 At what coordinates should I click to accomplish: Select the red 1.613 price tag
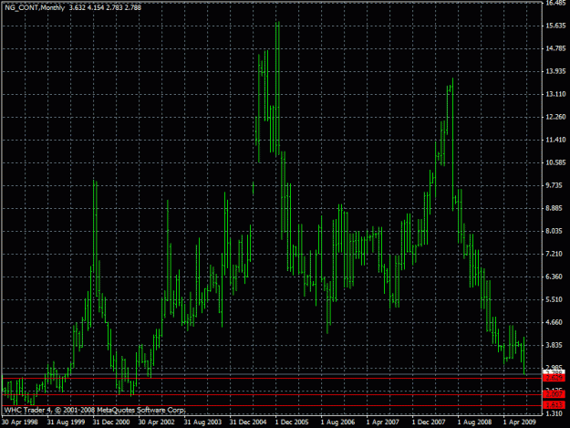pyautogui.click(x=554, y=405)
